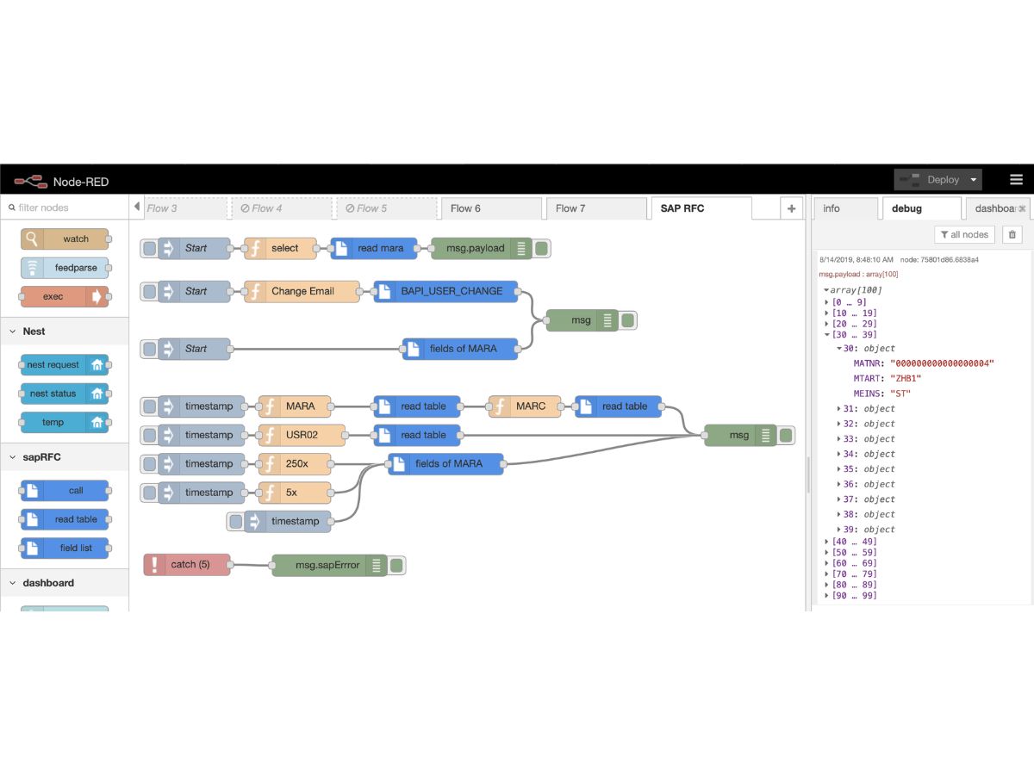This screenshot has width=1034, height=775.
Task: Toggle the msg debug node after BAPI_USER_CHANGE
Action: [627, 320]
